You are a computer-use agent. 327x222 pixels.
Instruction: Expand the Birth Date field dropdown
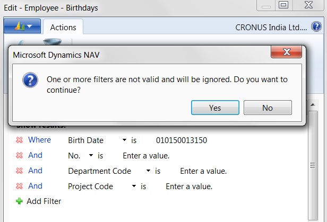pyautogui.click(x=124, y=140)
